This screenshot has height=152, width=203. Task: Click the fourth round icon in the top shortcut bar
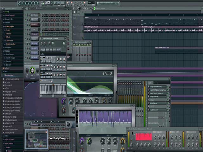tap(28, 3)
